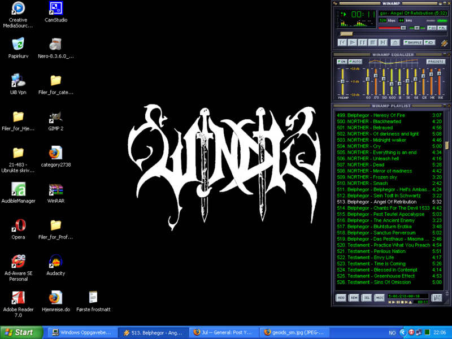Click the Hjemreise.do Firefox document icon
The image size is (452, 339).
point(55,302)
